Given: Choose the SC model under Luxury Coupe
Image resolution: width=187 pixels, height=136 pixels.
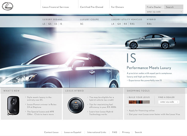Looking at the screenshot, I should [82, 24].
